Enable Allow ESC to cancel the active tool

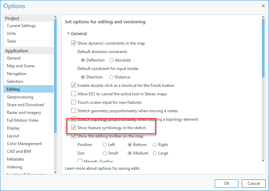point(74,94)
